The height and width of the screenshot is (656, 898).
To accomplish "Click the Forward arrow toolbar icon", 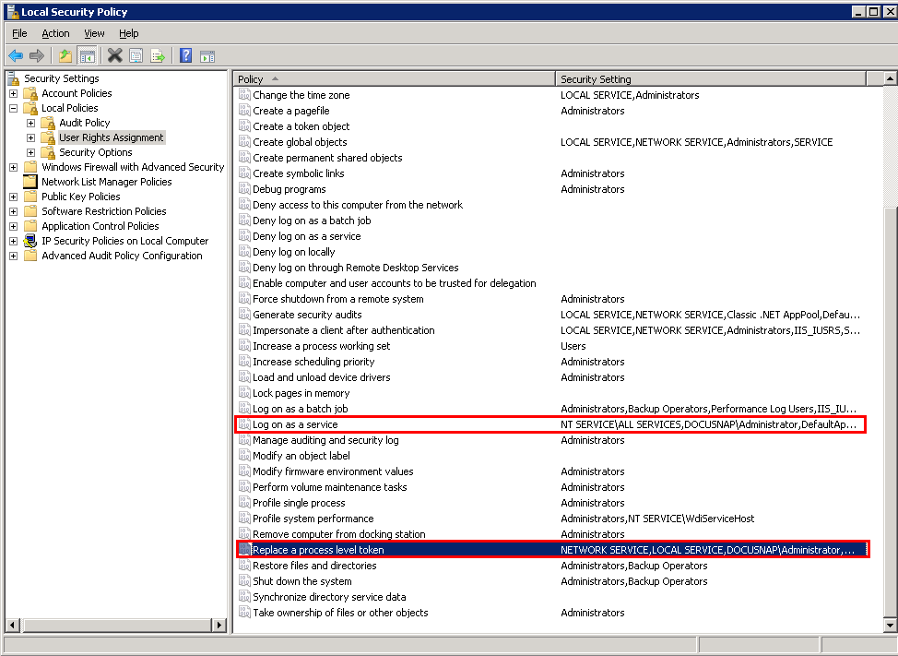I will pos(37,55).
